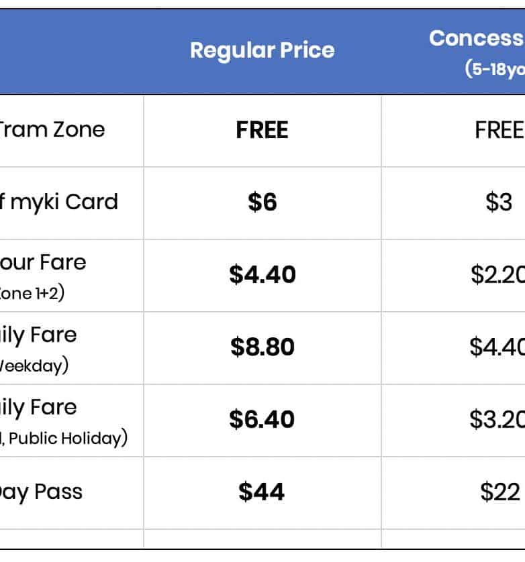Screen dimensions: 525x562
Task: Click the Day Pass row label
Action: tap(40, 492)
